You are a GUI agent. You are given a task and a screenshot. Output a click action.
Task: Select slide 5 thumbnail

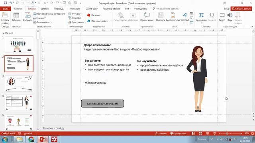[19, 122]
